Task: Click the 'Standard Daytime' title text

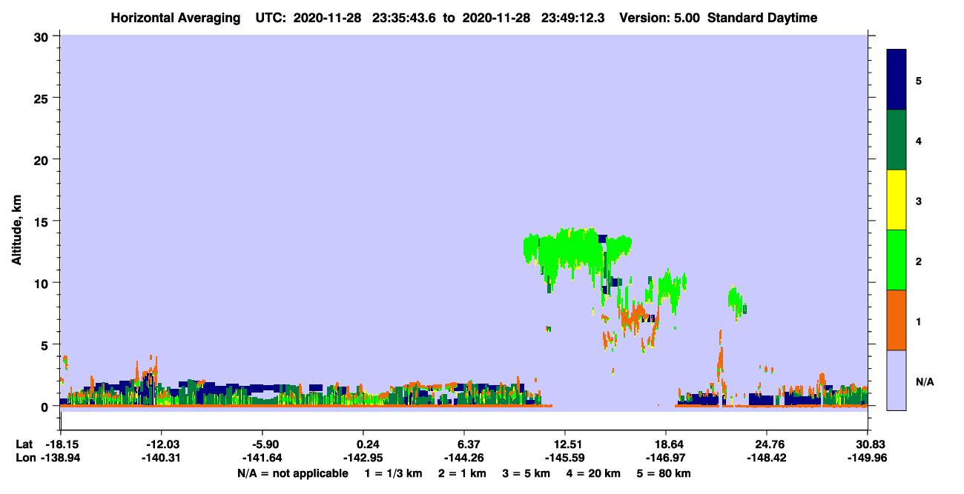Action: [x=762, y=18]
